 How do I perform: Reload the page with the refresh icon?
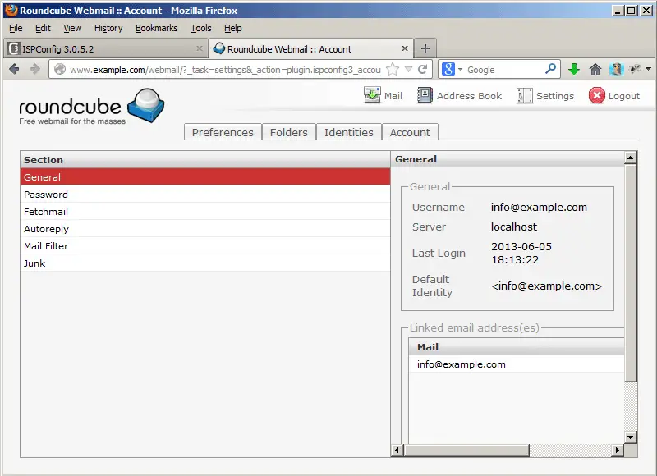pos(423,70)
